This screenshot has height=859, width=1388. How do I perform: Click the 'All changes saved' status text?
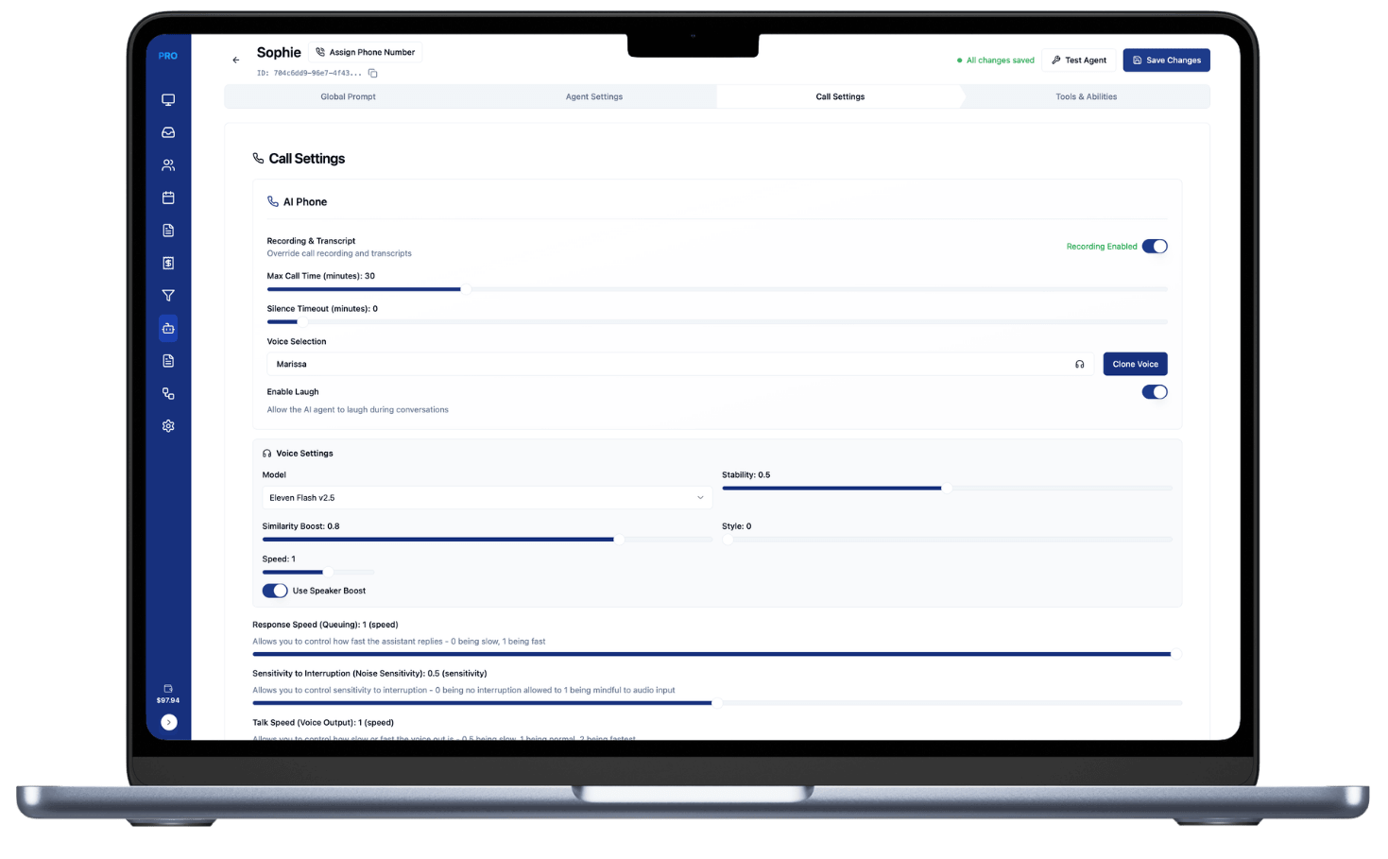1000,60
